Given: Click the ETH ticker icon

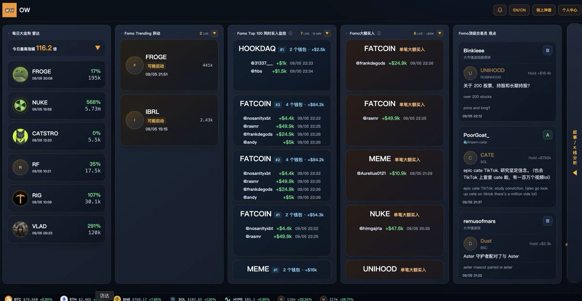Looking at the screenshot, I should 64,299.
